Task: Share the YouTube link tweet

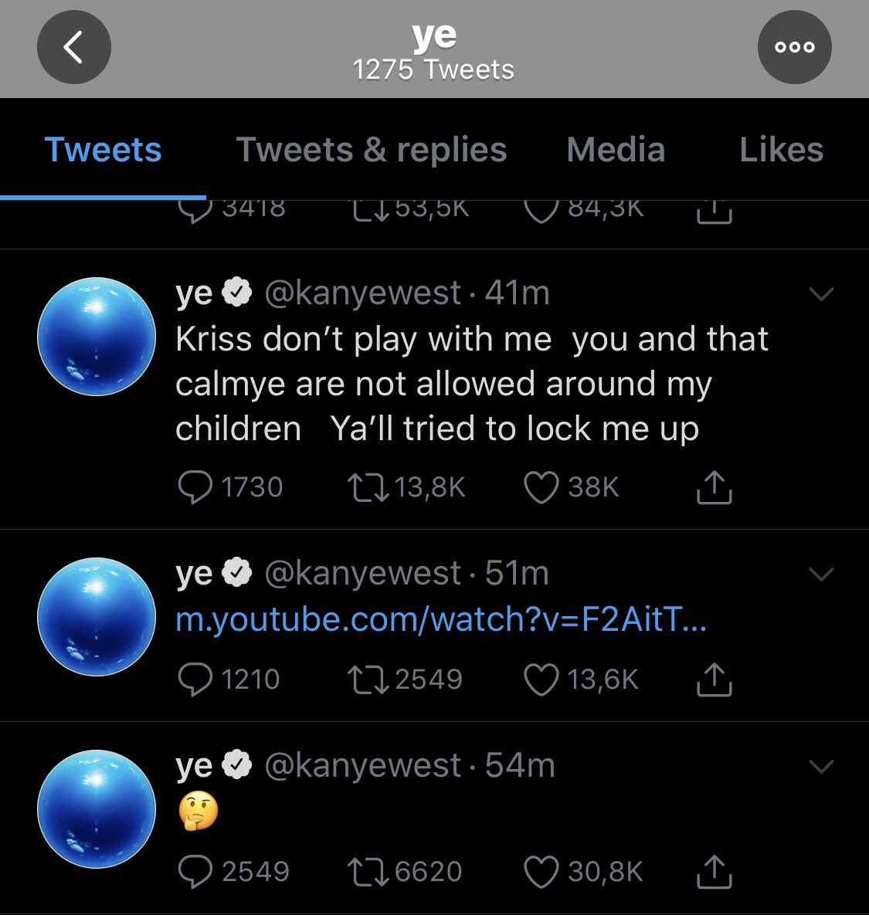Action: coord(714,679)
